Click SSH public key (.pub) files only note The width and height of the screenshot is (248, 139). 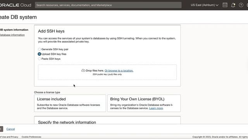pos(107,74)
